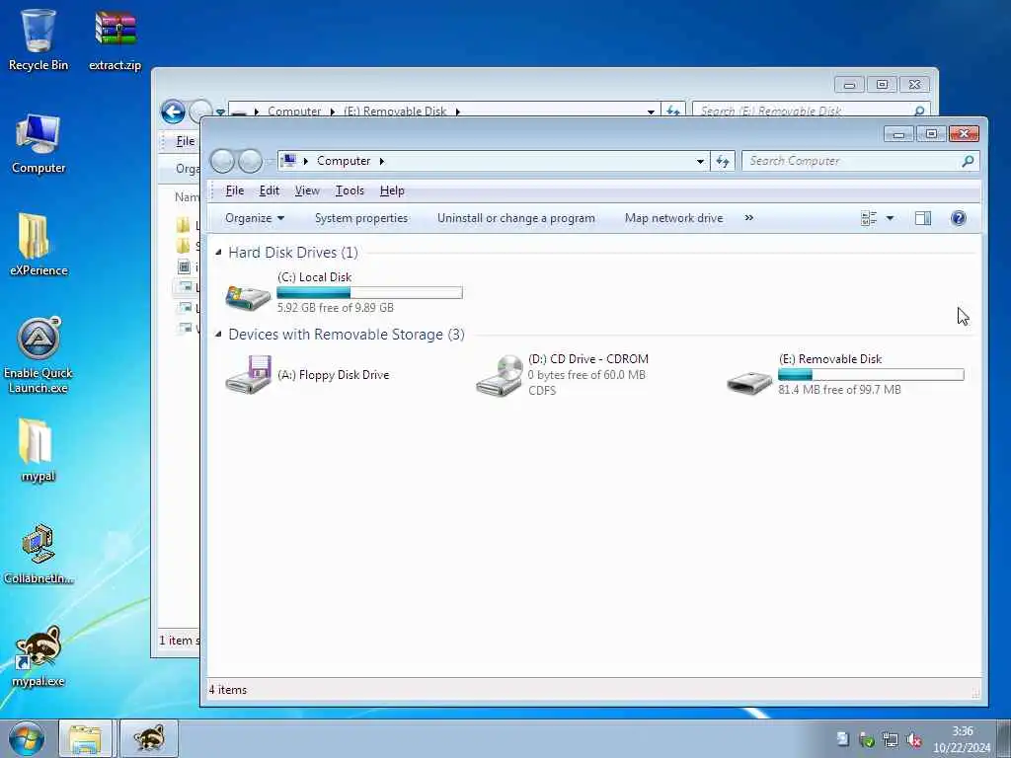Click System properties button
Viewport: 1011px width, 758px height.
click(361, 218)
